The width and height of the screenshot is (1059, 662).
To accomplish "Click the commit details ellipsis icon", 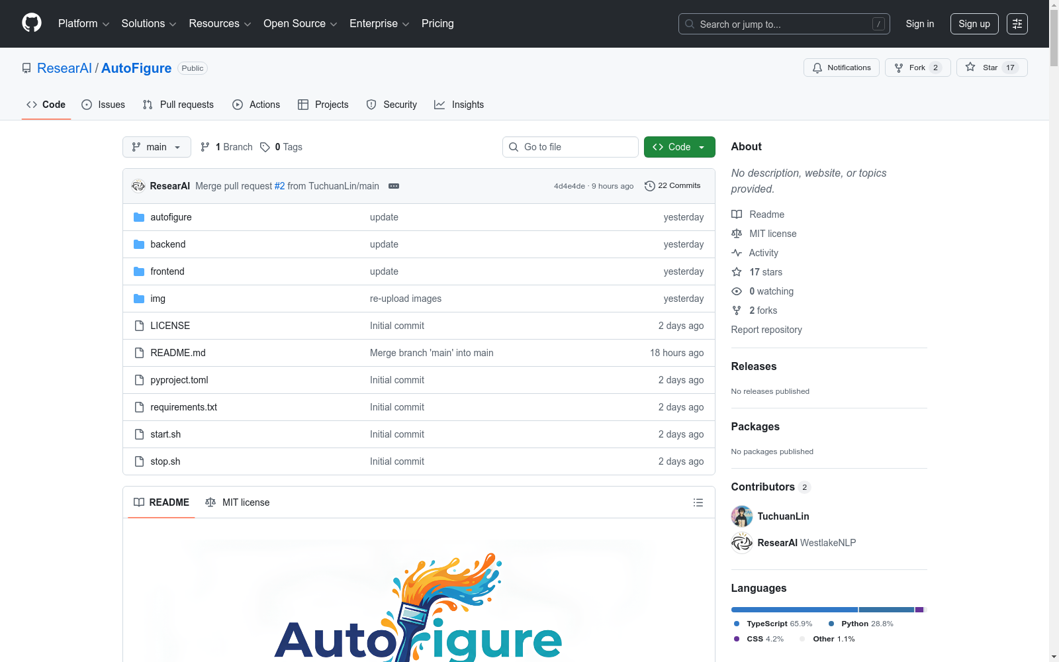I will [394, 186].
